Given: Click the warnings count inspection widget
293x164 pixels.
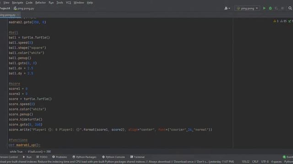Looking at the screenshot, I should pos(276,21).
